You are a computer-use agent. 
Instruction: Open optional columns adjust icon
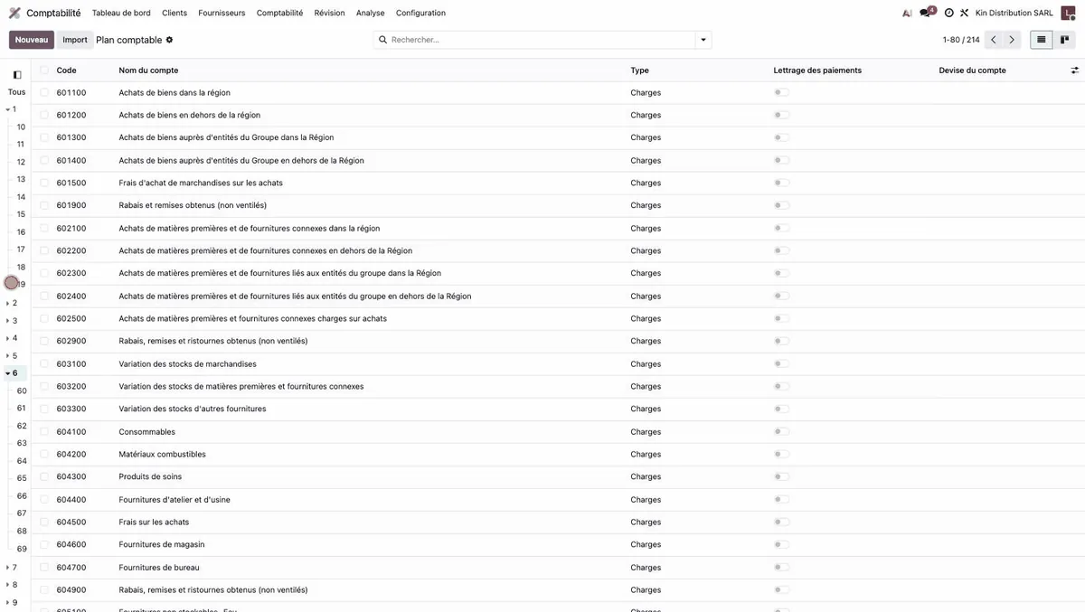click(x=1075, y=71)
